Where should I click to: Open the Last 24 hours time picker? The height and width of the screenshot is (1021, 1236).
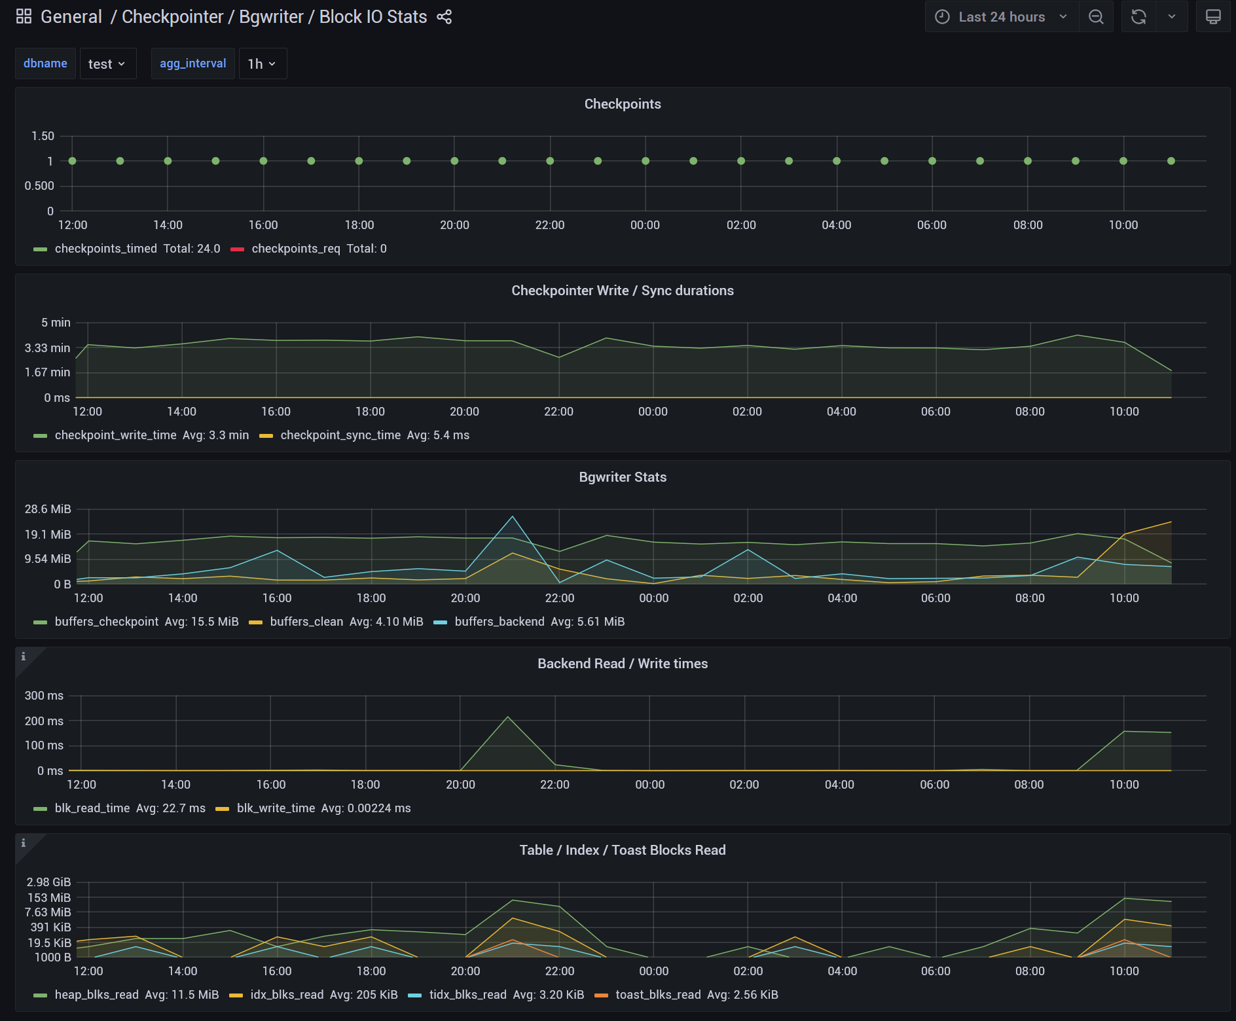pyautogui.click(x=1001, y=17)
